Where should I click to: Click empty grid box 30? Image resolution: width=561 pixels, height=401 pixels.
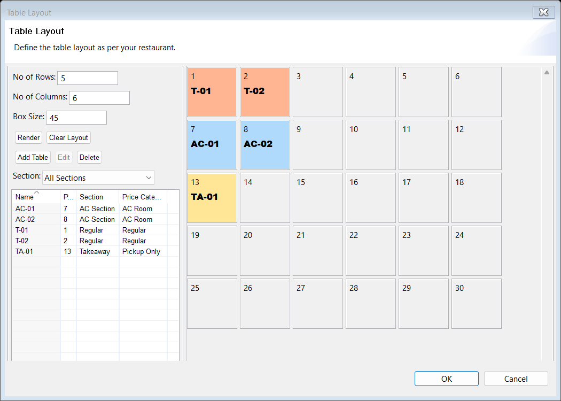pos(477,304)
